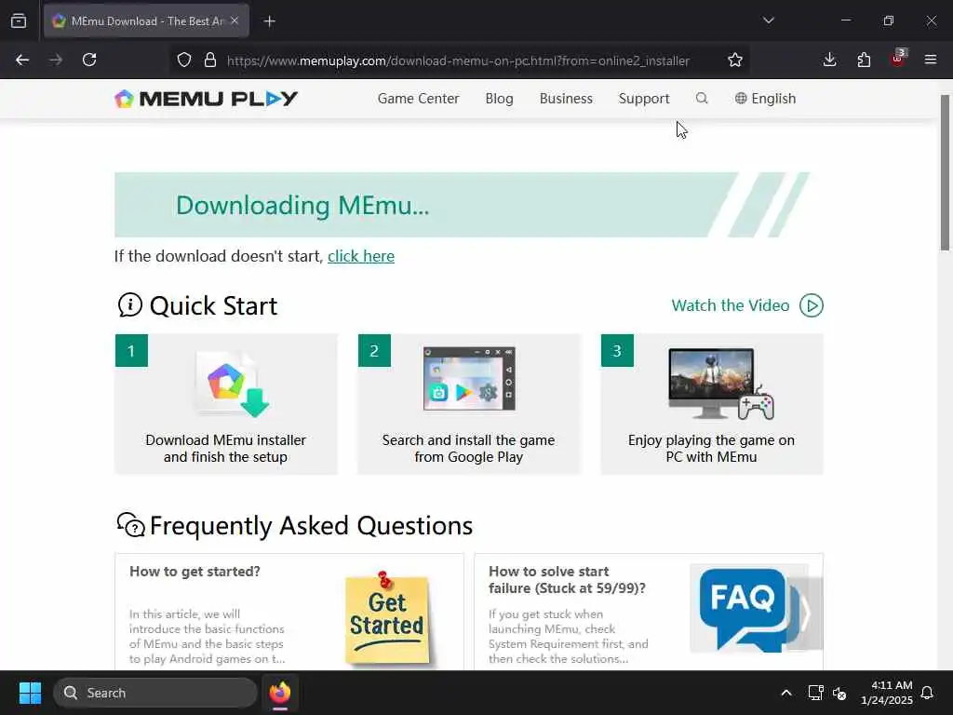Open the Game Center menu item
The image size is (953, 715).
418,99
